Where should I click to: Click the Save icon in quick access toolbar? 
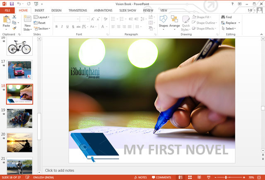(x=12, y=4)
